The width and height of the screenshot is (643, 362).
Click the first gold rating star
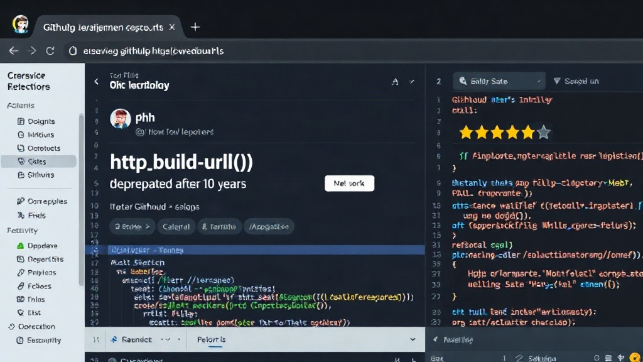coord(466,133)
